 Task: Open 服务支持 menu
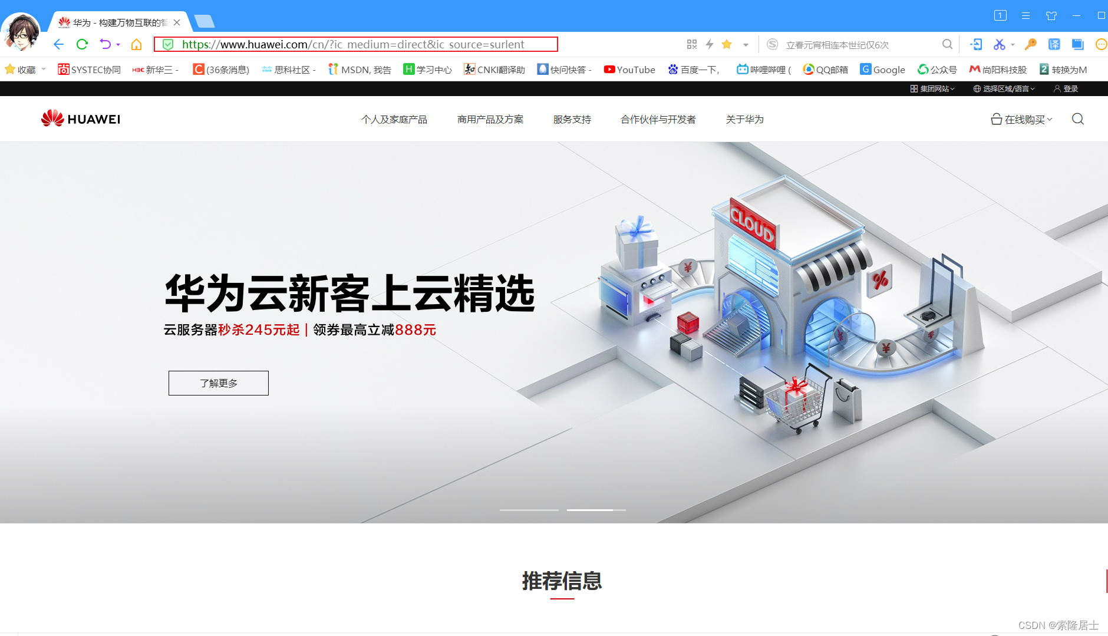pos(572,120)
